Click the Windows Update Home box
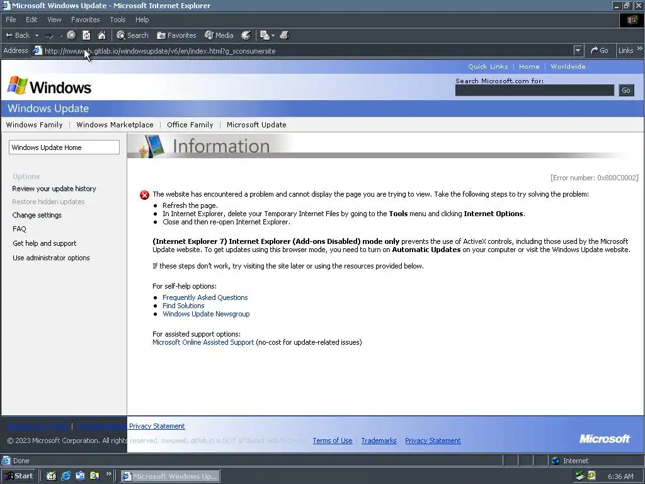Screen dimensions: 645x484 64,147
